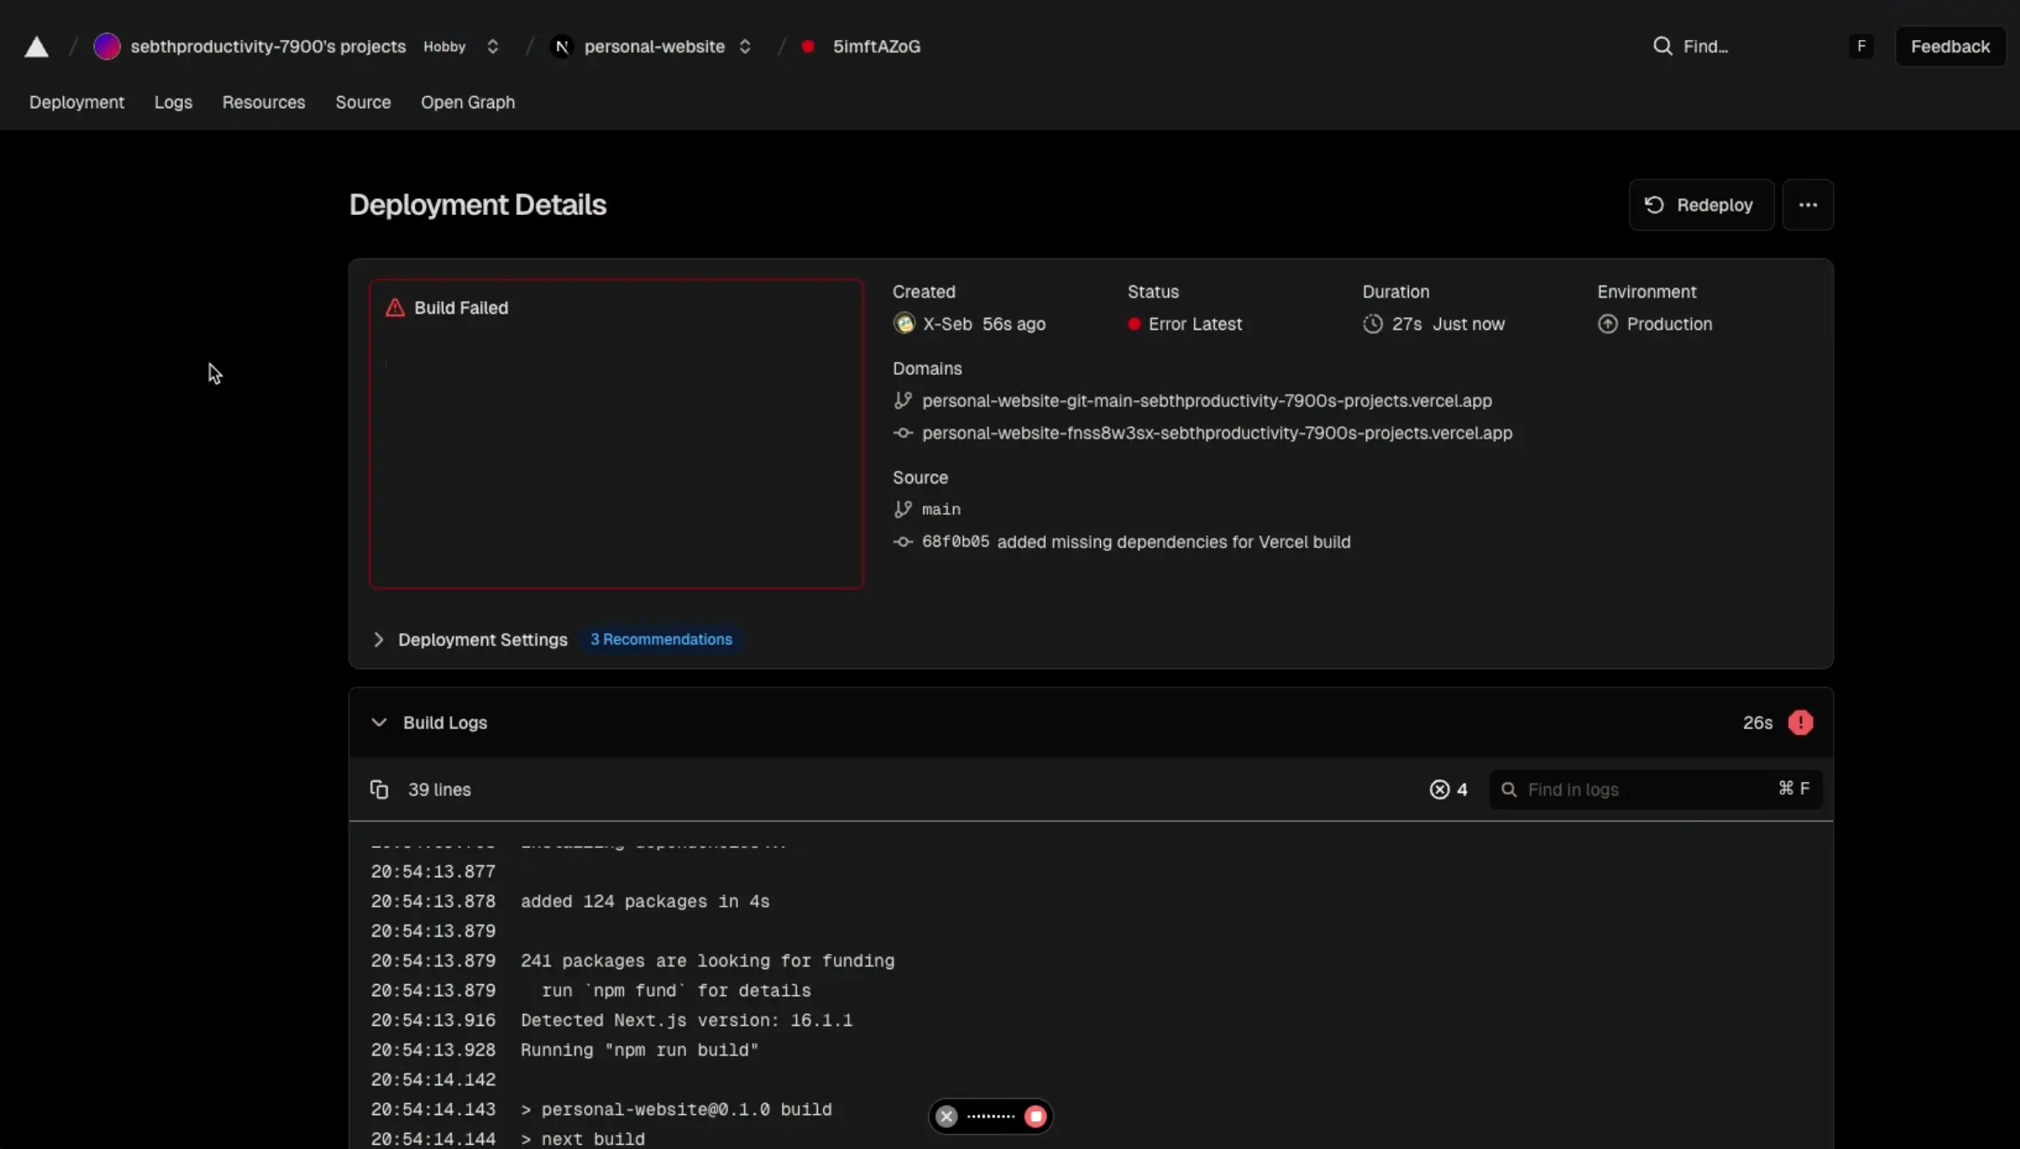Click the sebthproductivity team avatar icon
Viewport: 2020px width, 1149px height.
tap(107, 47)
